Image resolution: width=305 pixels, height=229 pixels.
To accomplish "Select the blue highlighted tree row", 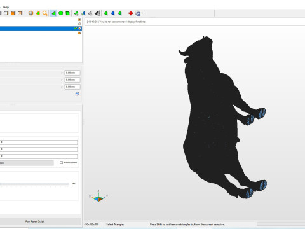I will tap(41, 28).
